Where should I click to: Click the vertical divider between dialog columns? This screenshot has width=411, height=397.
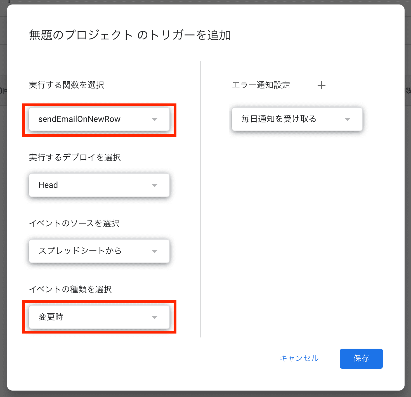(201, 198)
